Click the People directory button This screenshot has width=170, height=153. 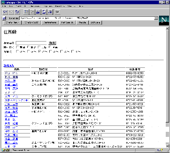point(82,22)
